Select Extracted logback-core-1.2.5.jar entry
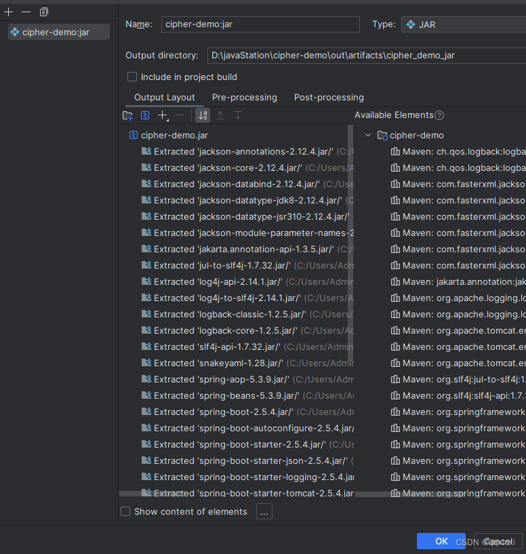 pos(247,330)
